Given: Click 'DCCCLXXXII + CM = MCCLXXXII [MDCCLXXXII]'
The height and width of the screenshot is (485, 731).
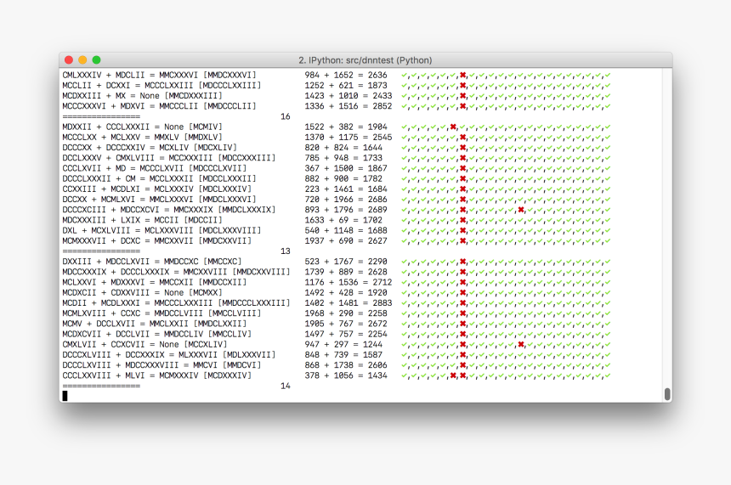Looking at the screenshot, I should (160, 178).
